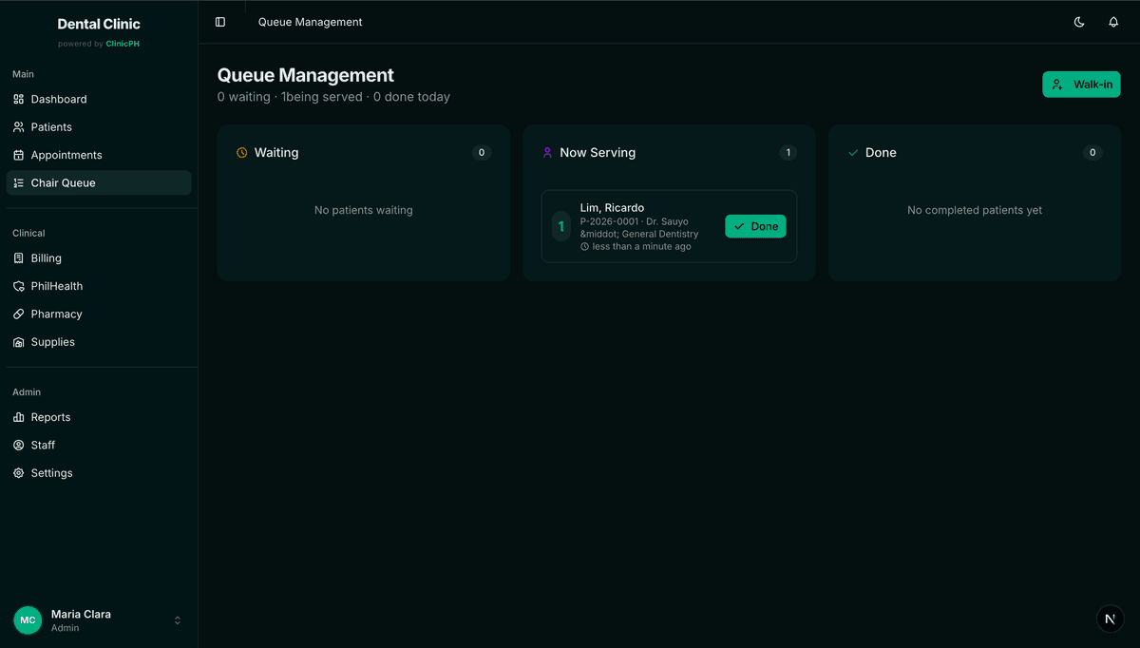Expand the Maria Clara account menu
The image size is (1140, 648).
click(x=177, y=619)
